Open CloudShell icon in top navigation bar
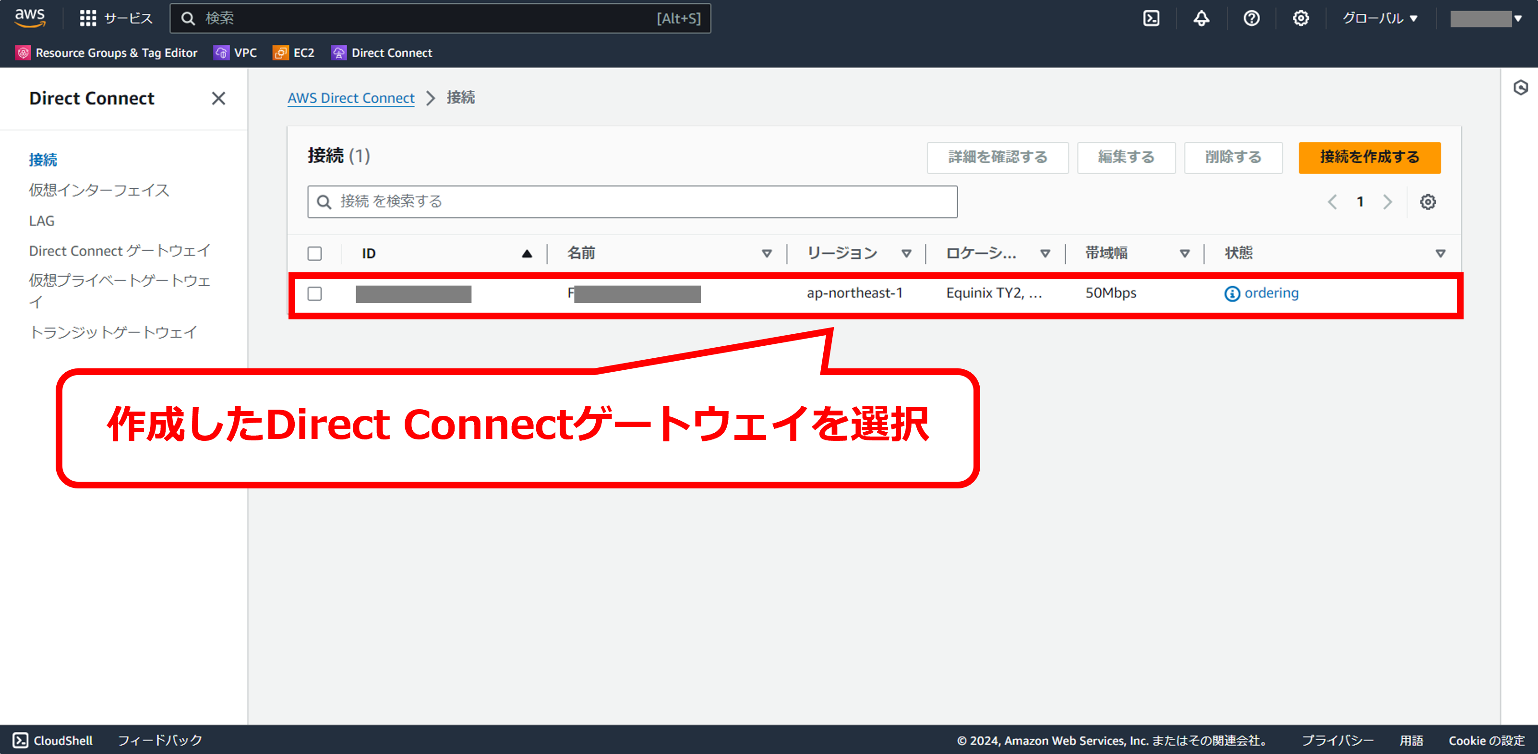This screenshot has width=1538, height=754. click(x=1151, y=19)
